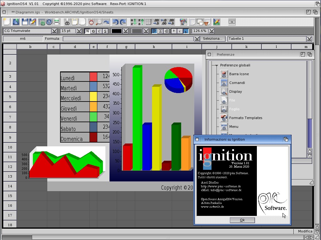Collapse the Preferenze globali tree node

[216, 65]
